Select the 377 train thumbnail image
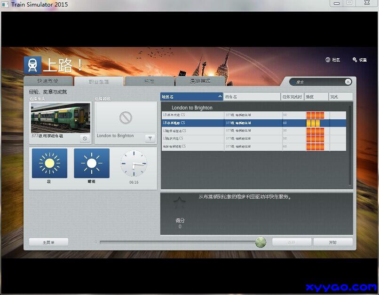379x295 pixels. [61, 118]
